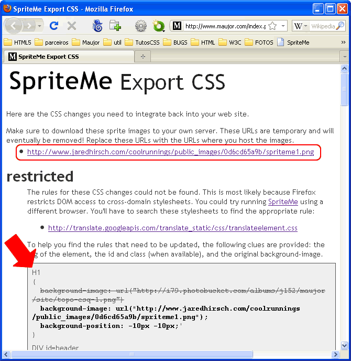Screen dimensions: 351x361
Task: Click the blue swirl toolbar icon
Action: (97, 26)
